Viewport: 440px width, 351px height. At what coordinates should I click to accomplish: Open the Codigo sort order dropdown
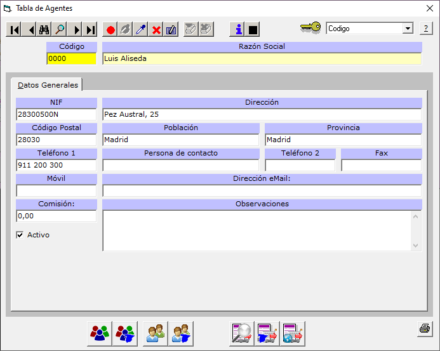point(408,29)
